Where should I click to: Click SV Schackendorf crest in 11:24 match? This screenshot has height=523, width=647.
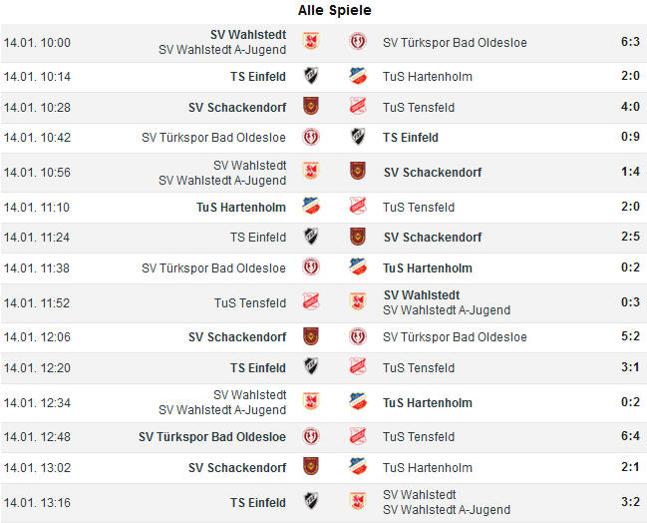[x=357, y=237]
